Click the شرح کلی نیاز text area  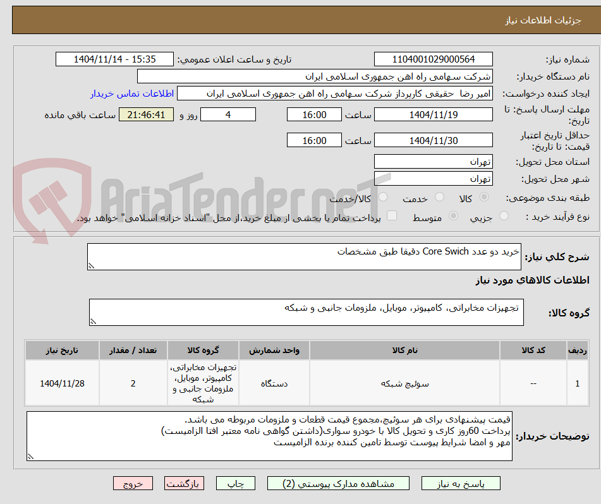[x=304, y=256]
